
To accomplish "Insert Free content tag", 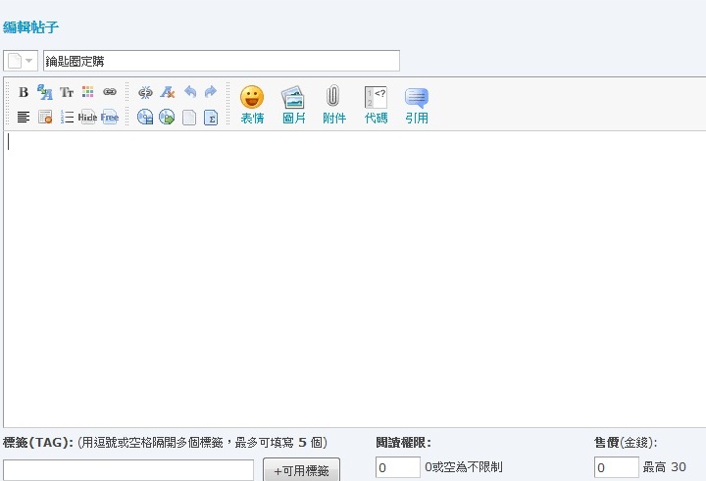I will (x=110, y=117).
